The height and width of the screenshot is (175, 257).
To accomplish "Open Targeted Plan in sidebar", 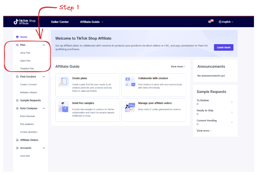I will (x=27, y=69).
